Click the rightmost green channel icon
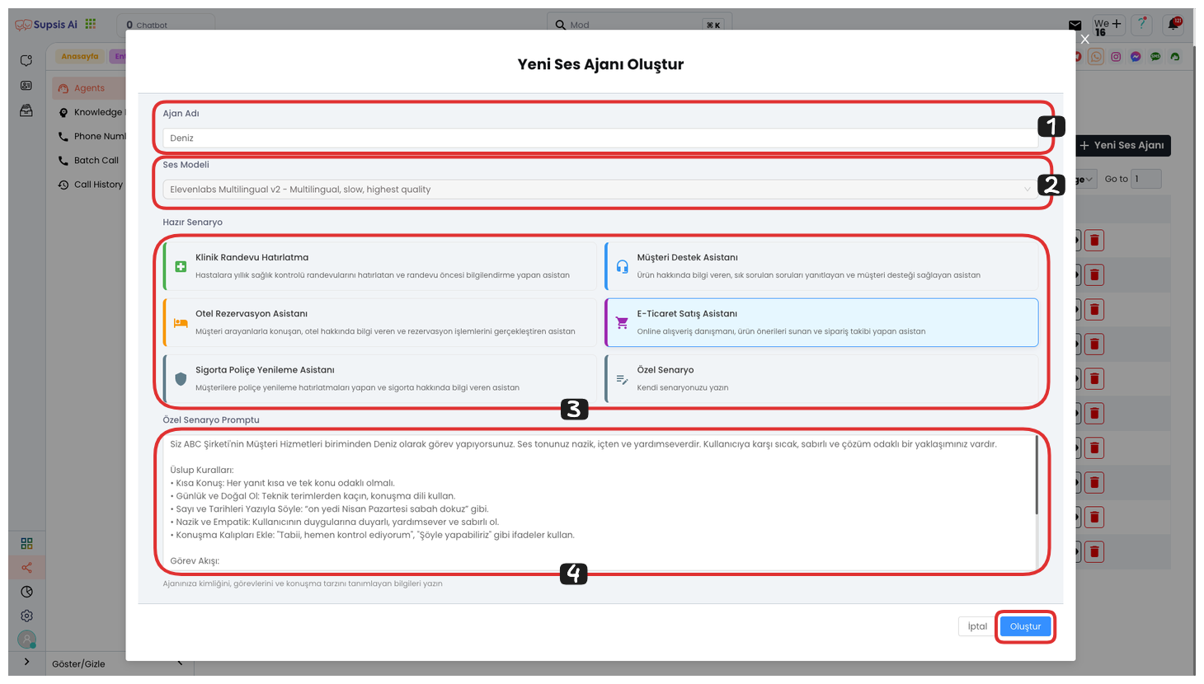The height and width of the screenshot is (684, 1204). point(1175,57)
